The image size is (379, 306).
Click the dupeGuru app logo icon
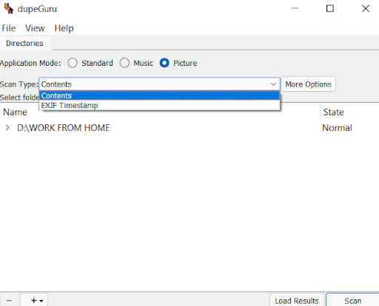point(9,9)
